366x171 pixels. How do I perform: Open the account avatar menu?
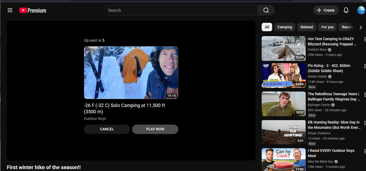tap(361, 10)
